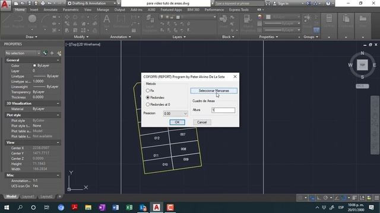Click the TOP face of ViewCube
Viewport: 380px width, 213px height.
click(362, 65)
